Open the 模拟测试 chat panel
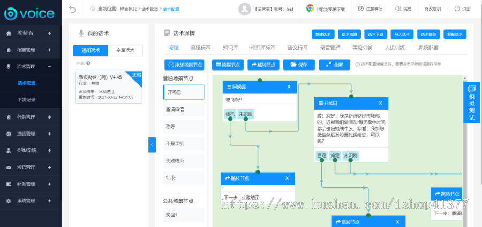The height and width of the screenshot is (227, 482). click(471, 102)
